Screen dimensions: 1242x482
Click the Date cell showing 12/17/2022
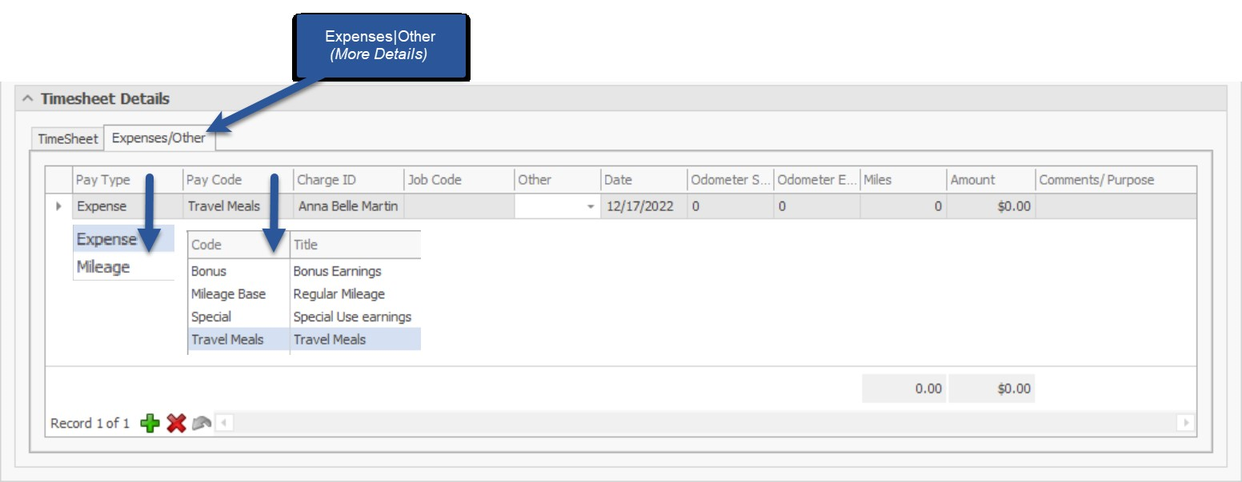point(640,206)
